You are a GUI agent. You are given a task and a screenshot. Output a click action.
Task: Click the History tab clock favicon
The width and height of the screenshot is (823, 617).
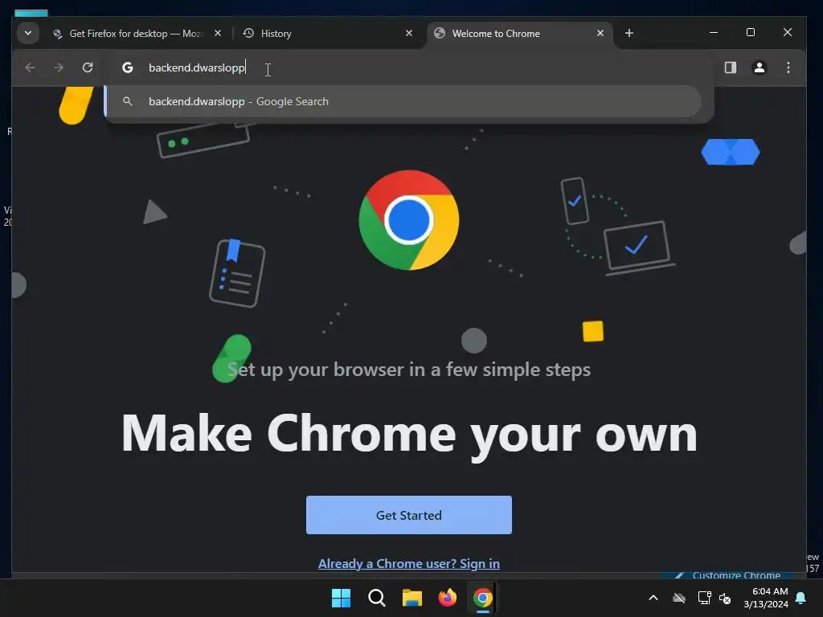[x=249, y=33]
